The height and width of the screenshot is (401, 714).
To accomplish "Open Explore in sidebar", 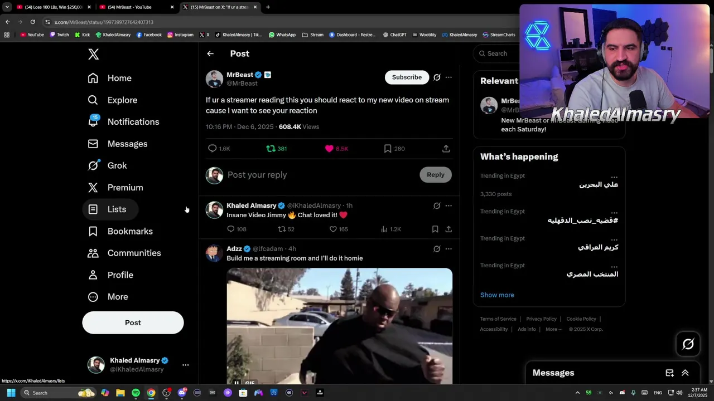I will pos(113,100).
